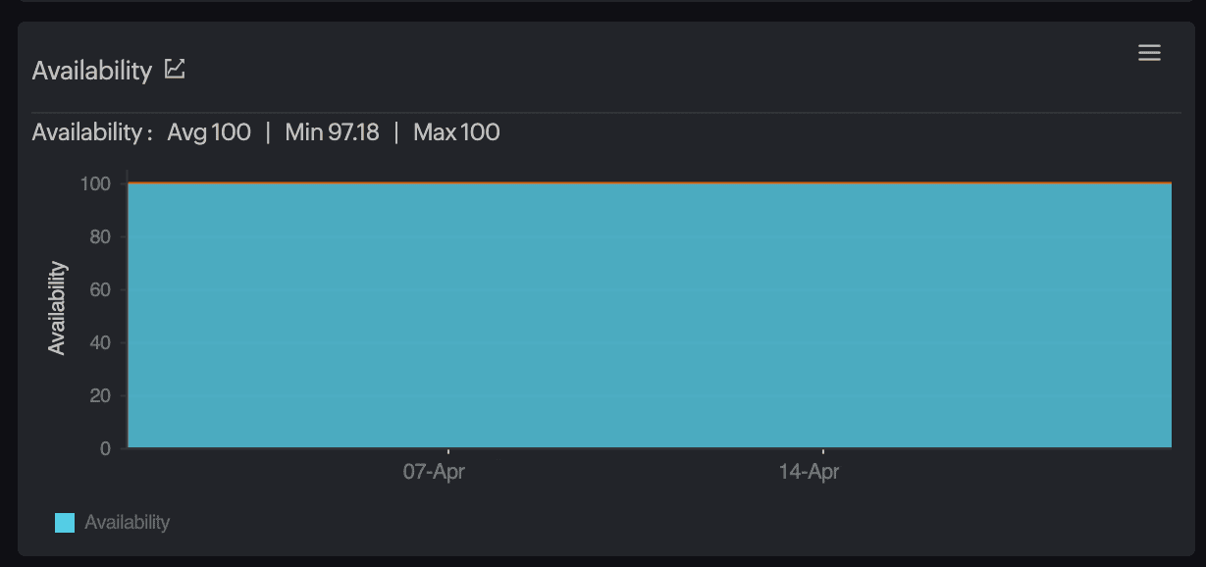The width and height of the screenshot is (1206, 567).
Task: Click the 40 y-axis value
Action: pyautogui.click(x=102, y=343)
